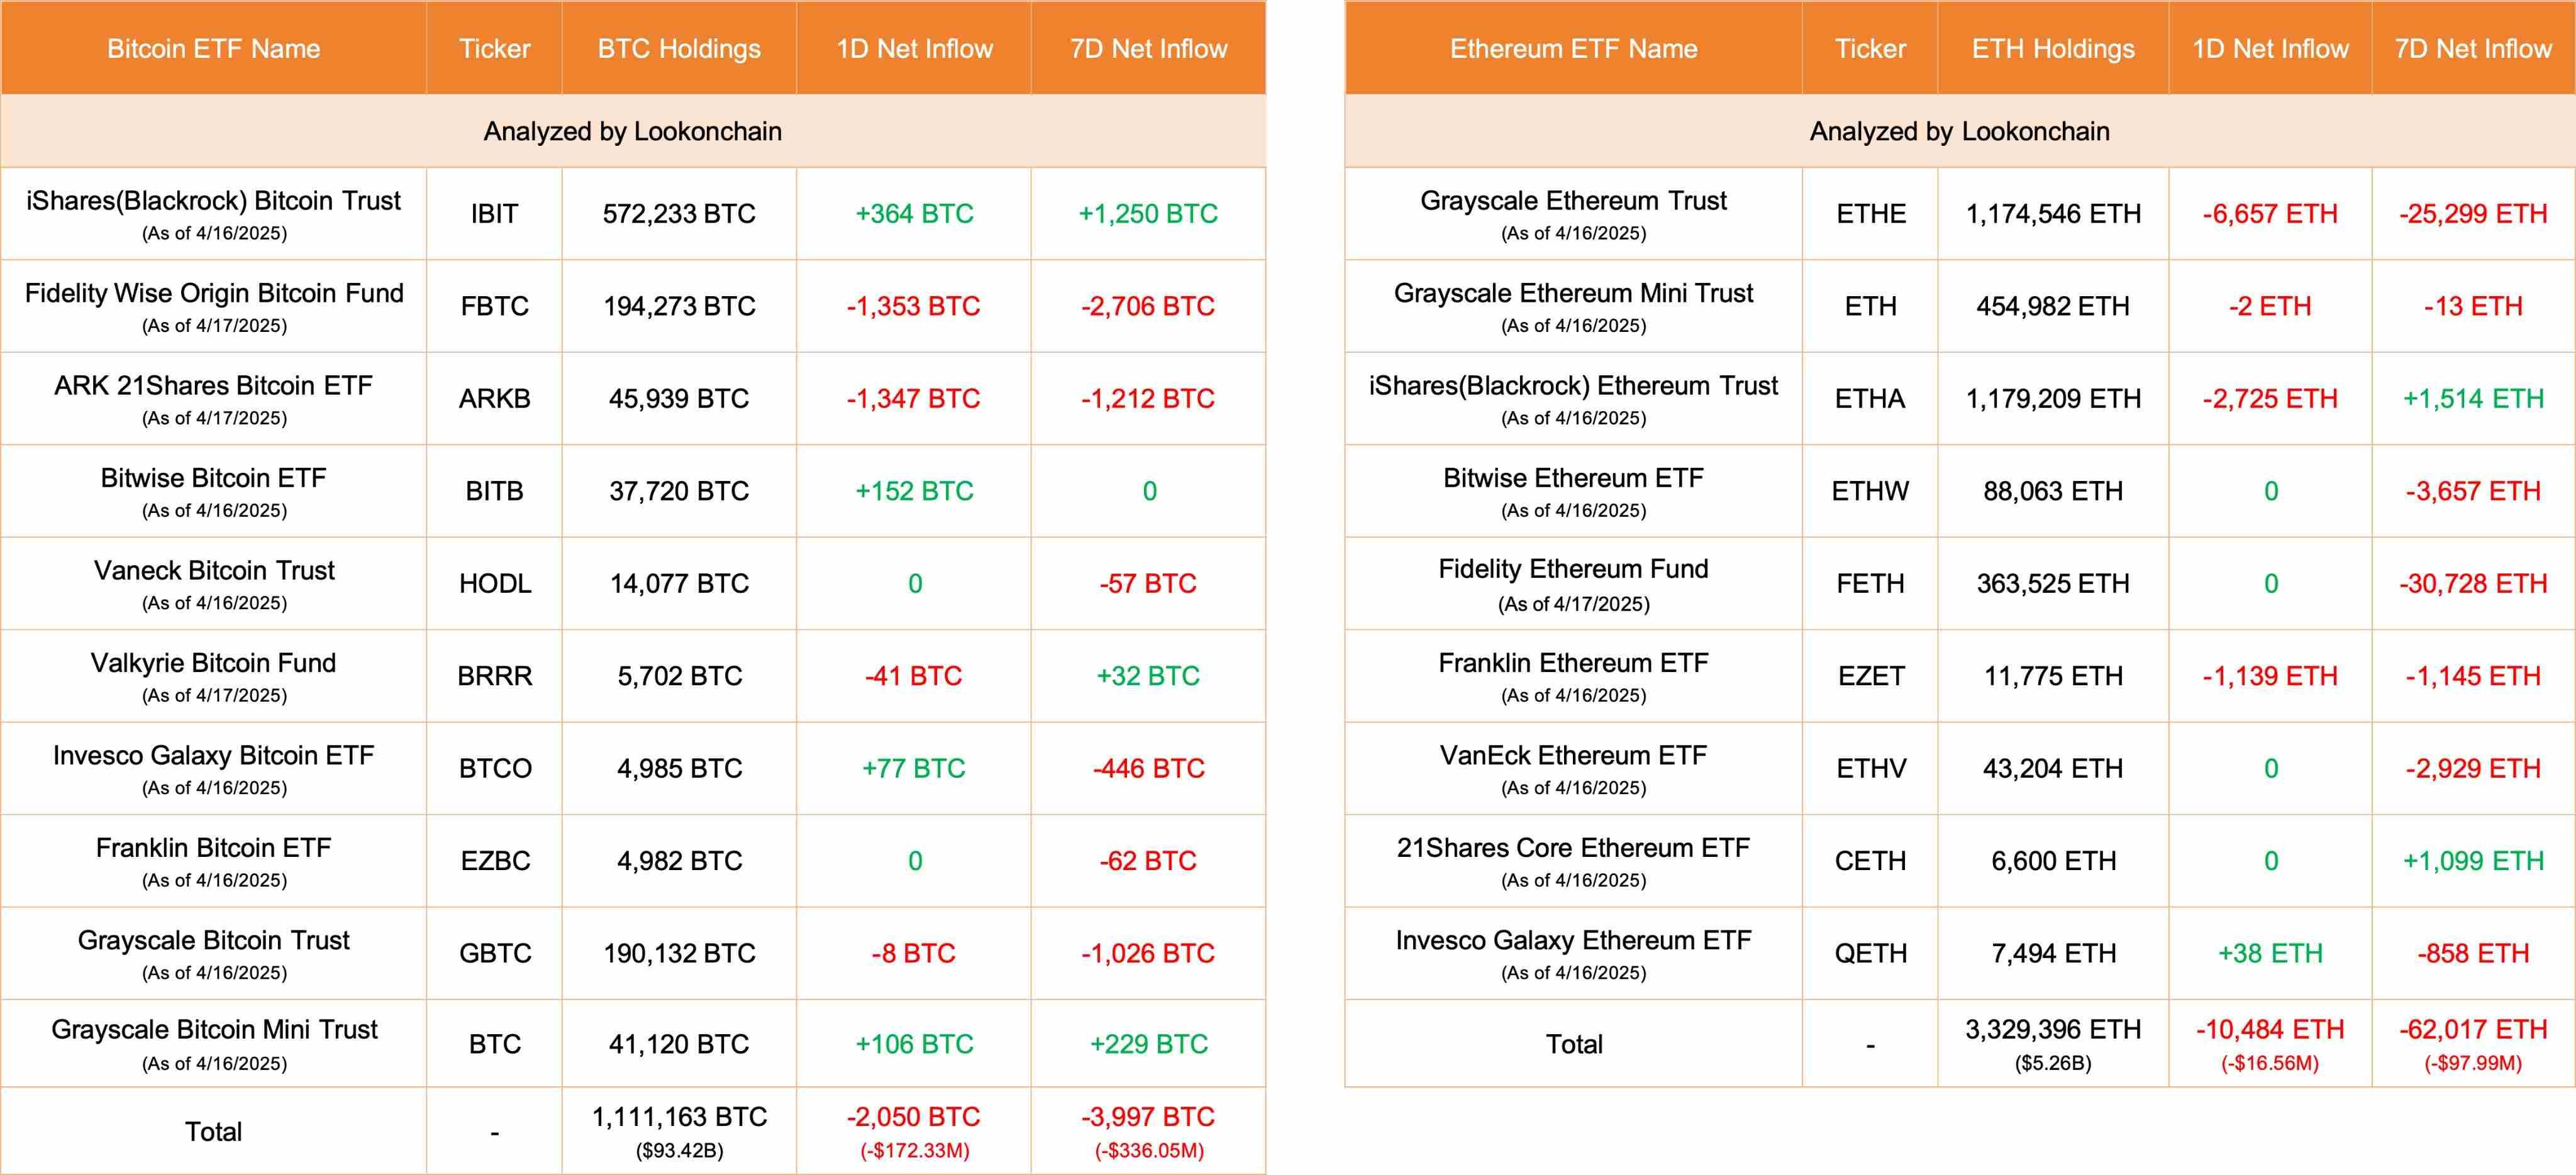Select the ETHA ticker cell
Image resolution: width=2576 pixels, height=1175 pixels.
[x=1869, y=399]
